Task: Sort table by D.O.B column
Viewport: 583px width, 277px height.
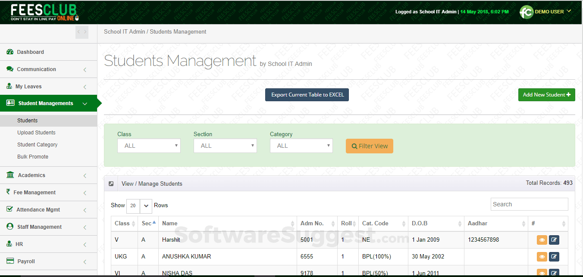Action: (436, 223)
